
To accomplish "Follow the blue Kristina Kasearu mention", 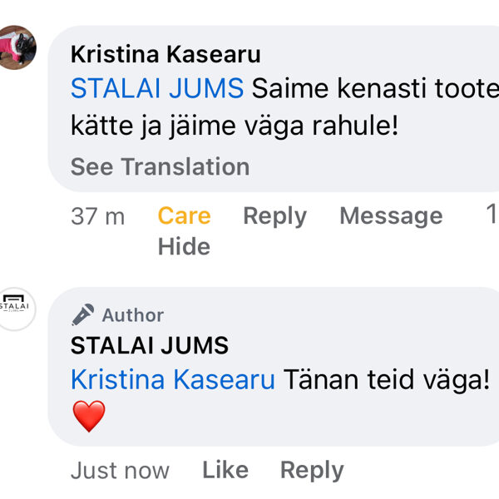I will coord(173,379).
